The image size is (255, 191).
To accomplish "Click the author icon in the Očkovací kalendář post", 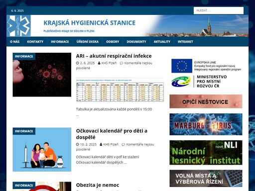I will tap(101, 144).
